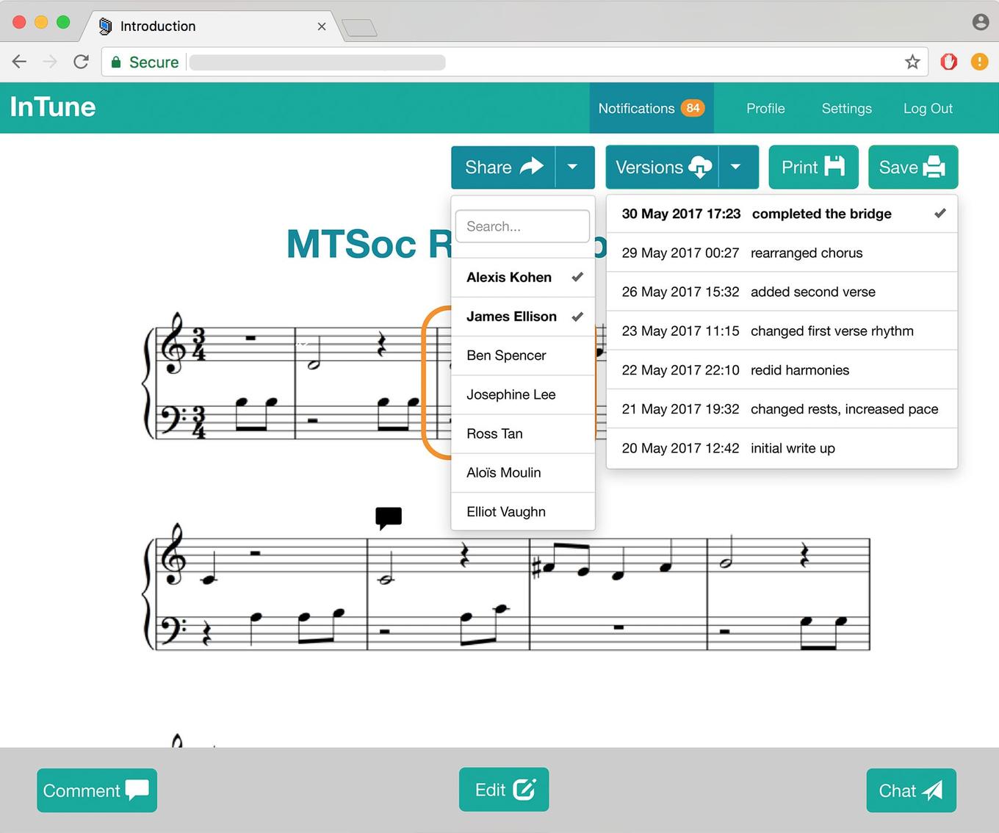Click the Share arrow button

[503, 167]
